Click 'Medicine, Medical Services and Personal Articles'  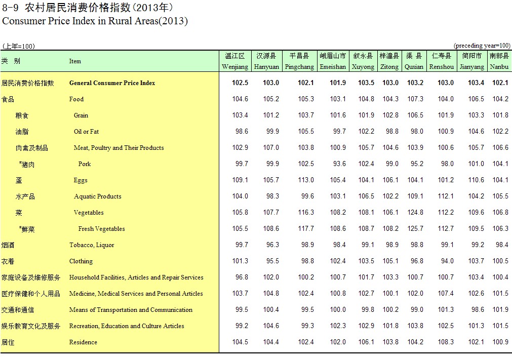pyautogui.click(x=136, y=294)
